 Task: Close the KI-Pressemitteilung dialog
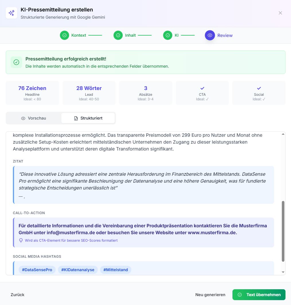280,13
